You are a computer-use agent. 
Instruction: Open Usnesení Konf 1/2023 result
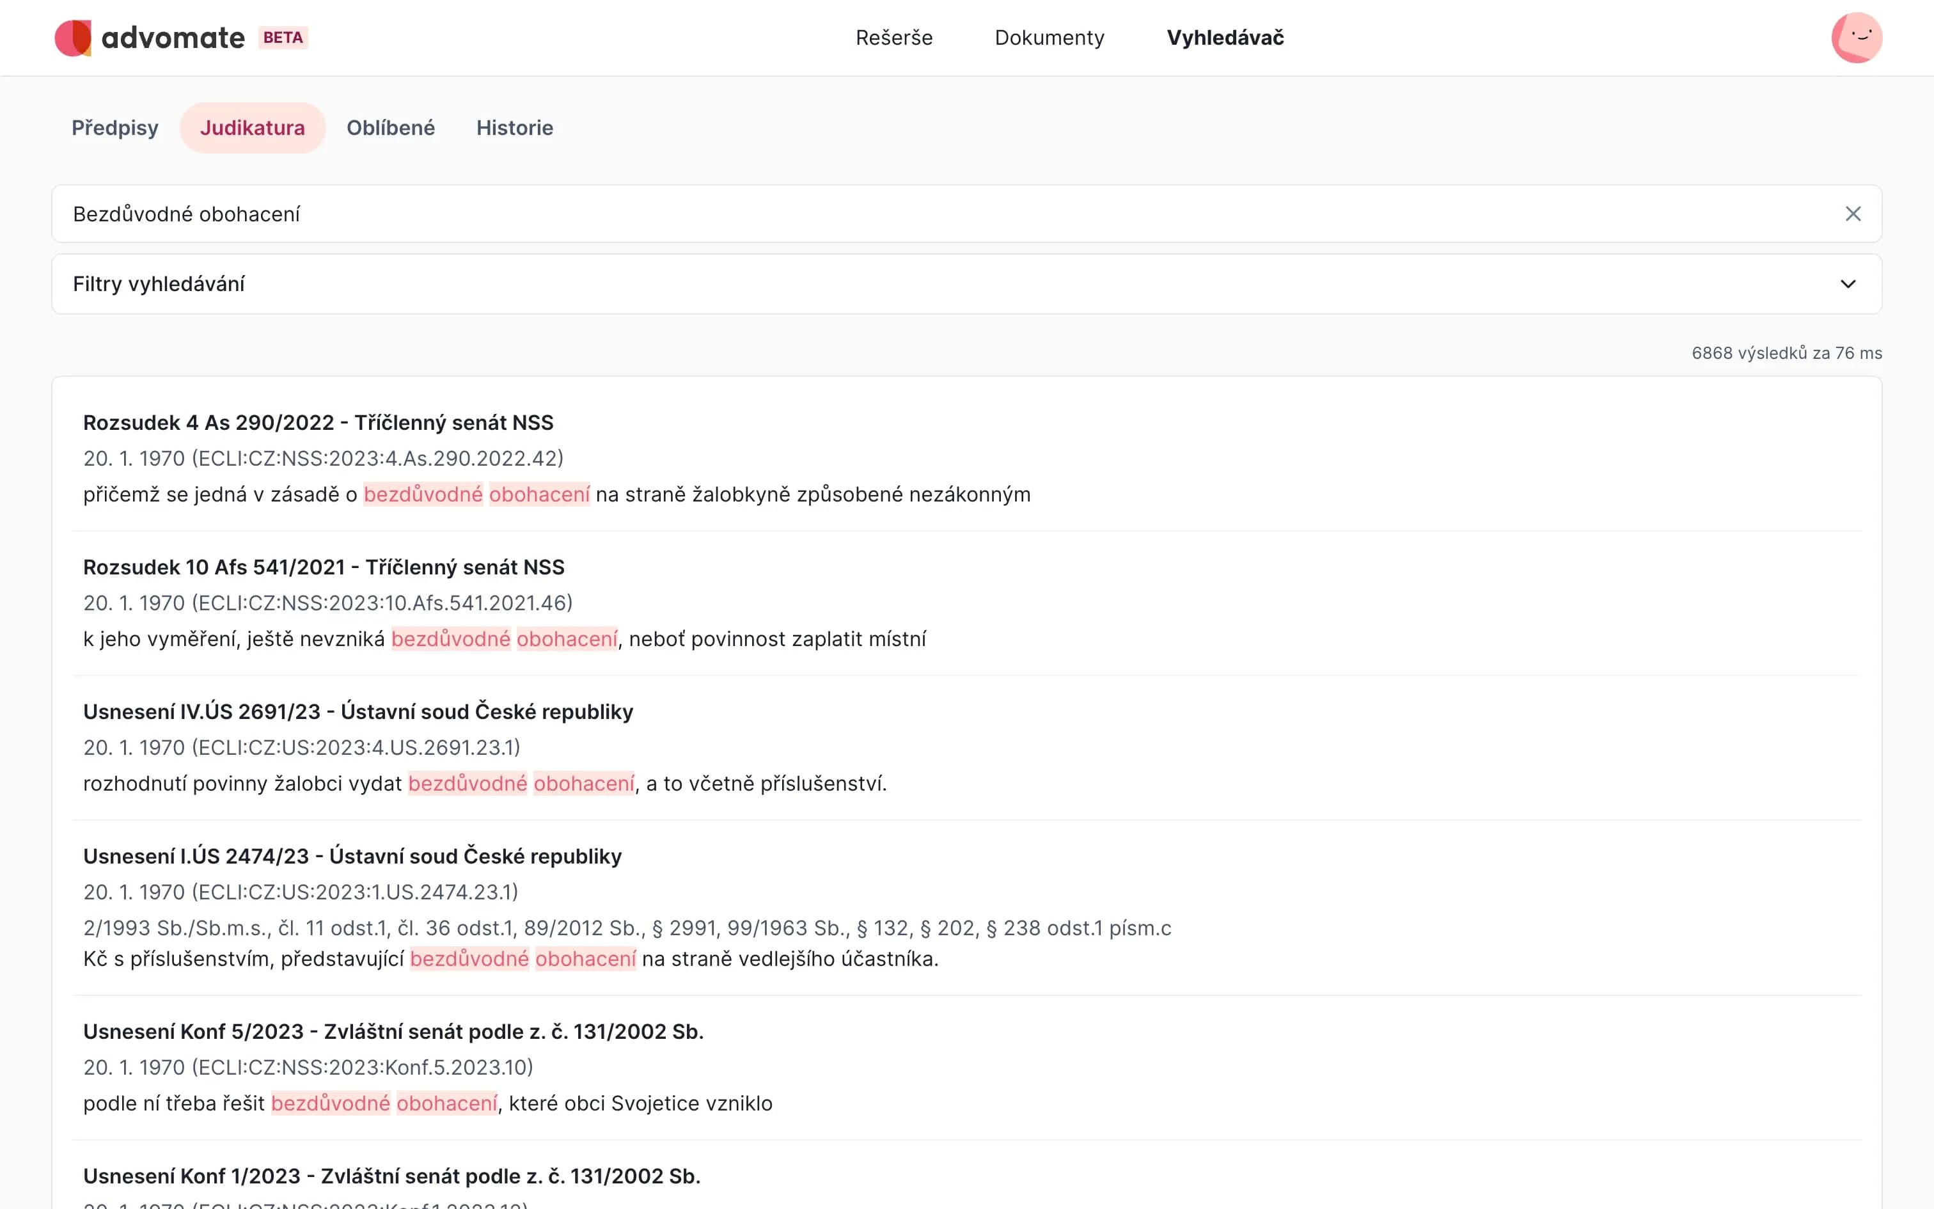click(391, 1176)
